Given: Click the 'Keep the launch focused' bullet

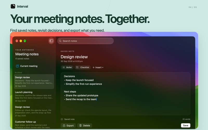Looking at the screenshot, I should click(x=79, y=80).
